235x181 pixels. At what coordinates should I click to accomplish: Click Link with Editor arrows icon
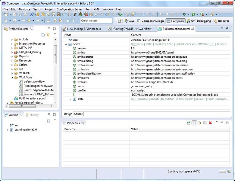tap(48, 35)
